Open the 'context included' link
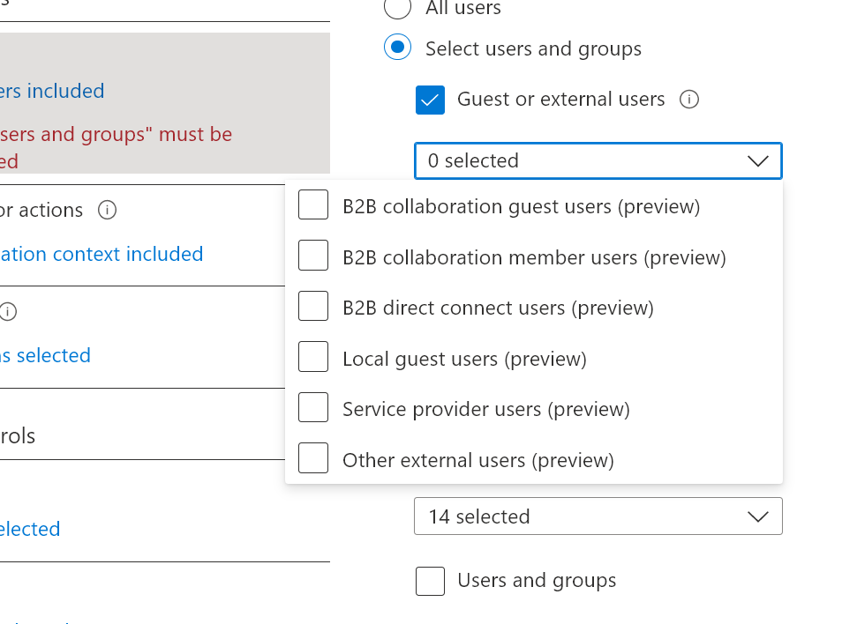Screen dimensions: 842x624 [101, 254]
